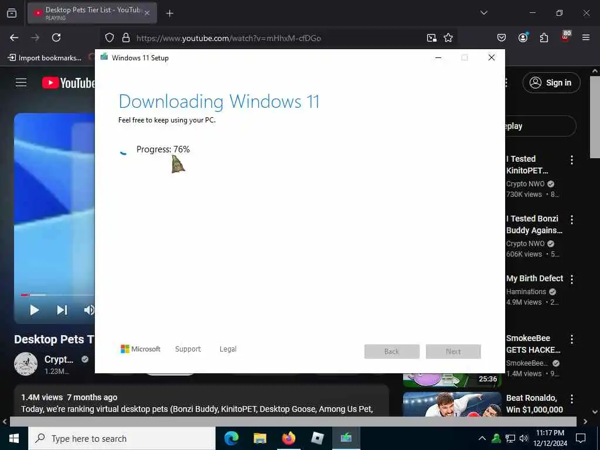Click the Support link in Setup window
The height and width of the screenshot is (450, 600).
(188, 349)
